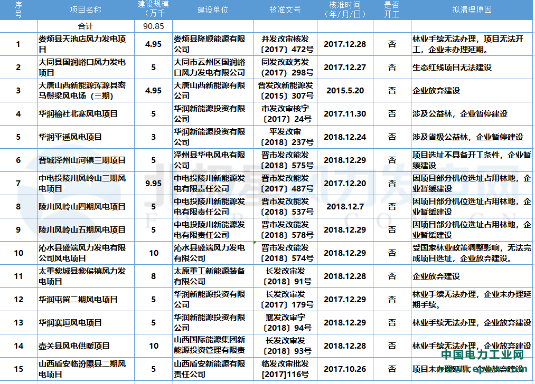Click document number 长发改审发〔2018〕91号
Viewport: 535px width, 384px height.
[286, 276]
